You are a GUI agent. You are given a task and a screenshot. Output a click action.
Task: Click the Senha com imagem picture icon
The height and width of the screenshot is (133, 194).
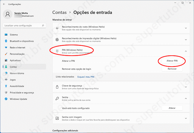tap(57, 118)
